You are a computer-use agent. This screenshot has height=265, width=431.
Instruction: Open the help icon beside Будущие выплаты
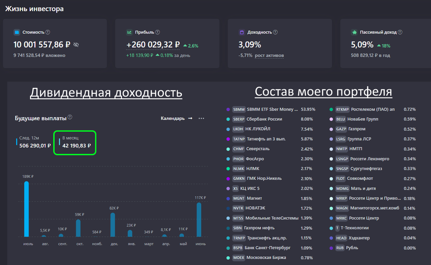[70, 117]
